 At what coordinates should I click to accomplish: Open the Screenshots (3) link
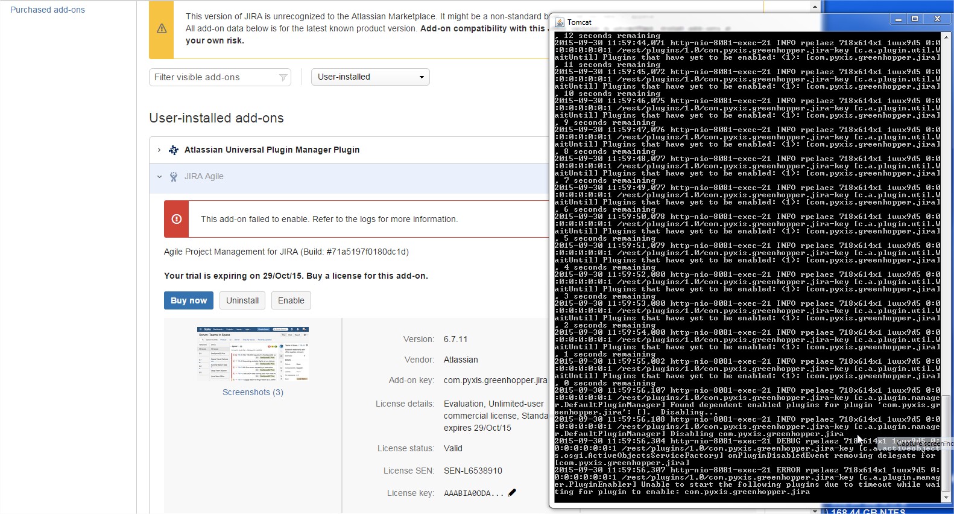pos(253,392)
